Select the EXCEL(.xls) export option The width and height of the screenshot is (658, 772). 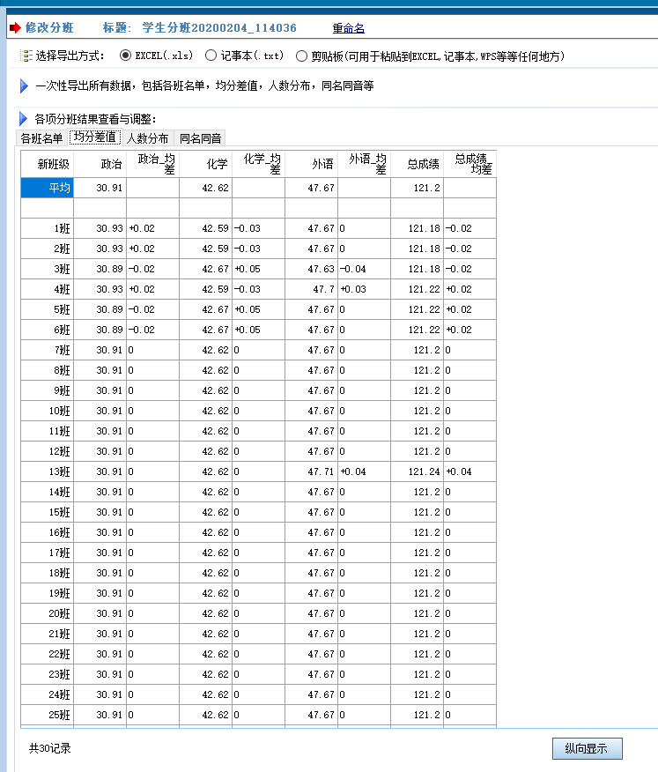[125, 56]
